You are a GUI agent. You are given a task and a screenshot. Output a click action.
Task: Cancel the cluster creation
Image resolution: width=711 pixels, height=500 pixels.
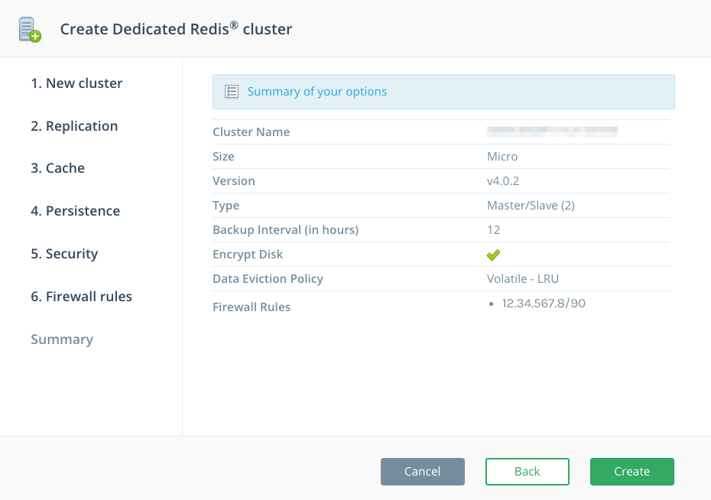[423, 472]
